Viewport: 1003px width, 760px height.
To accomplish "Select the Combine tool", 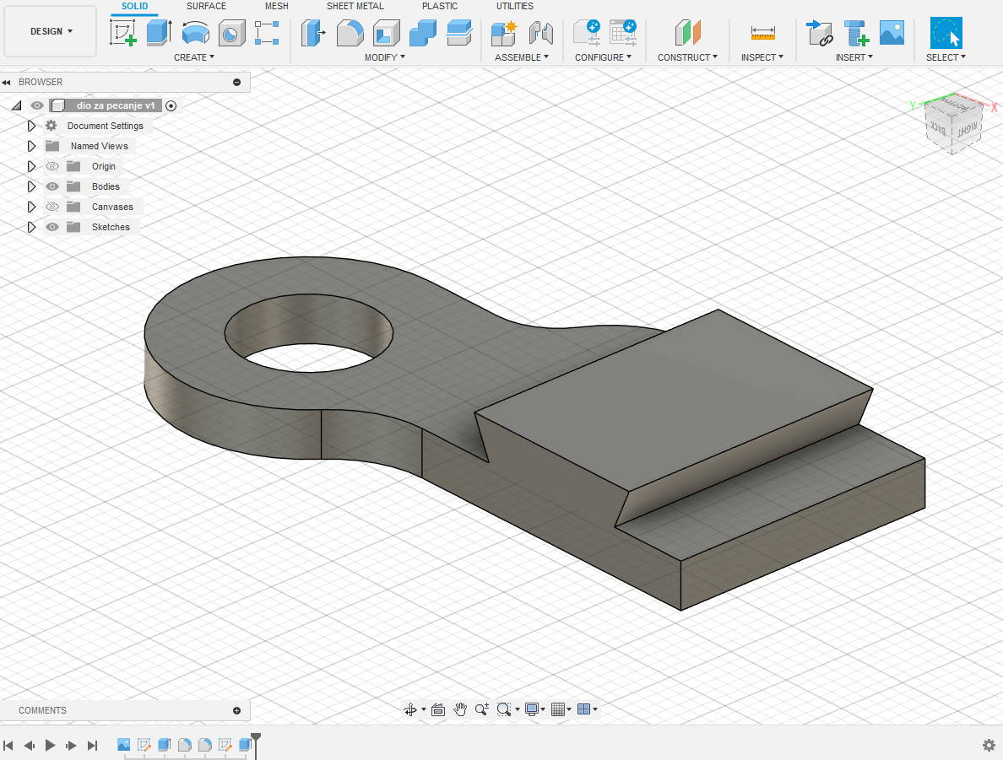I will (x=423, y=33).
